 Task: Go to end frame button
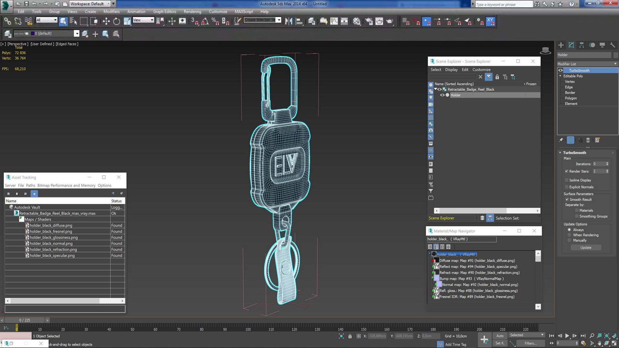tap(583, 336)
